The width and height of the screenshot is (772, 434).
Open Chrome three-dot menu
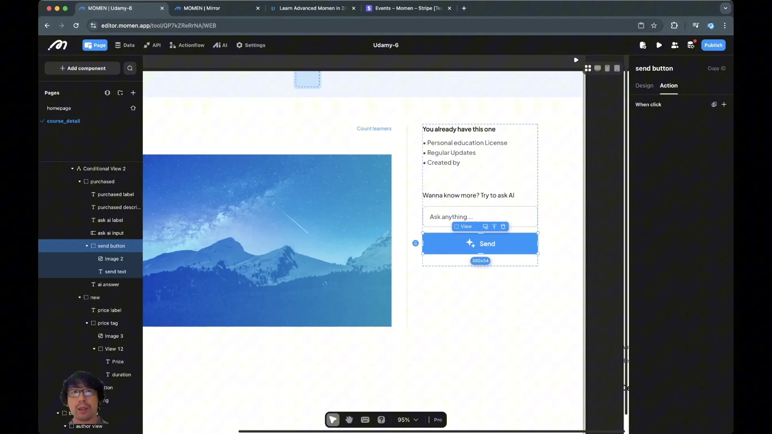pyautogui.click(x=725, y=25)
